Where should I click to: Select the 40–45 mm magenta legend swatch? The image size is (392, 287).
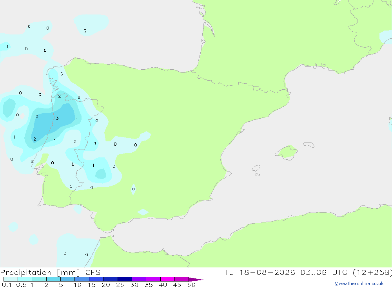[x=167, y=279]
